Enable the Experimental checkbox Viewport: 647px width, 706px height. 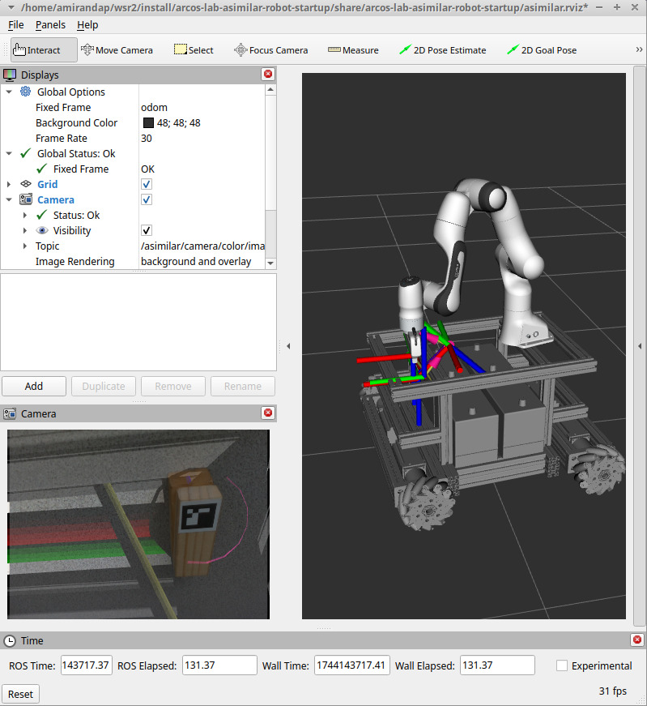562,665
